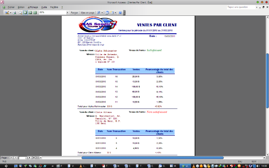The width and height of the screenshot is (269, 168).
Task: Switch to the 'G...' taskbar button
Action: (x=162, y=166)
